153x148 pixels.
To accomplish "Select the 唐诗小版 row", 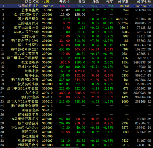I will pyautogui.click(x=76, y=75).
